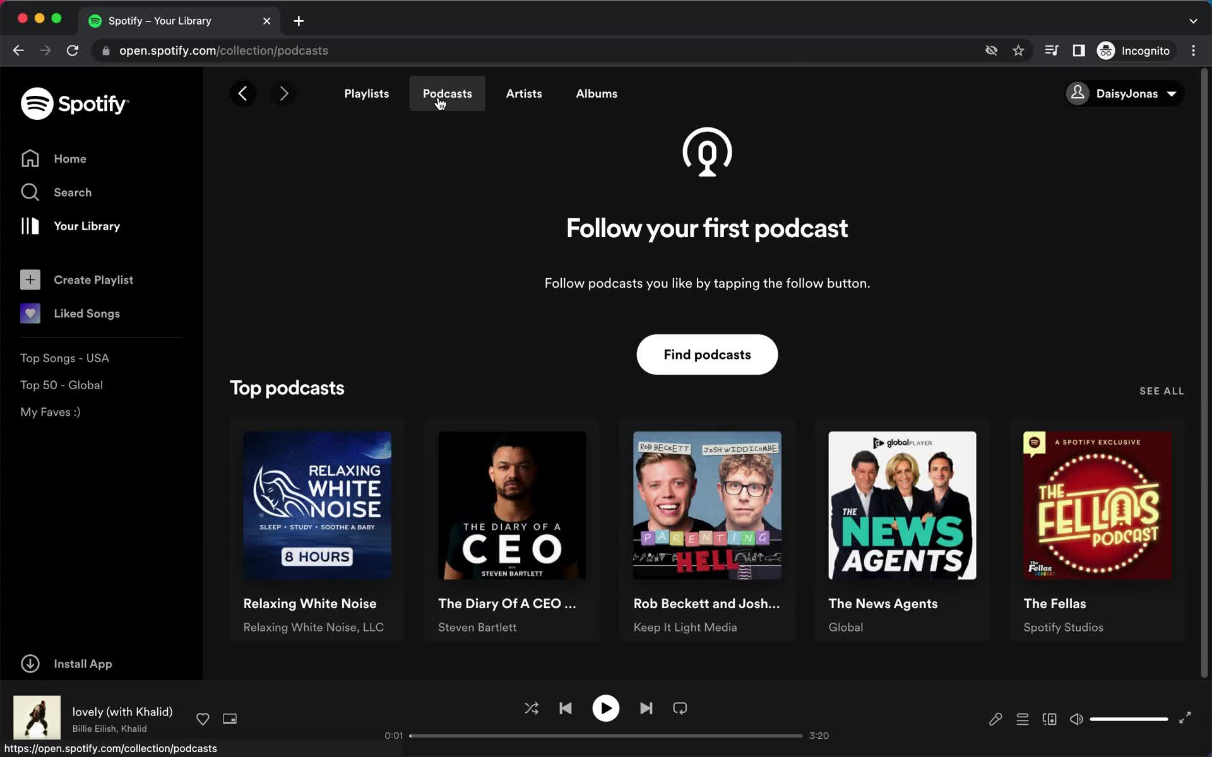Expand the tab search dropdown arrow
Screen dimensions: 1212x757
pos(1193,21)
